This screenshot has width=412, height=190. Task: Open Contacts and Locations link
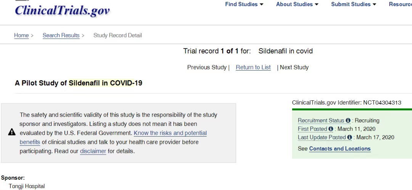click(340, 148)
